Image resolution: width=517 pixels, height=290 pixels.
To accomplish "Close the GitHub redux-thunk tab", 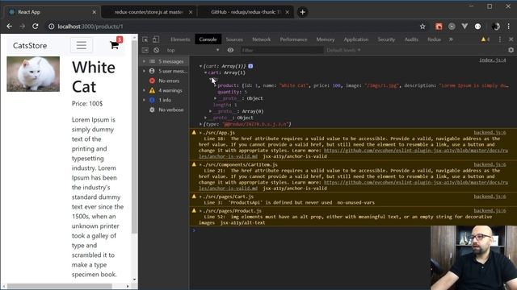I will (288, 12).
